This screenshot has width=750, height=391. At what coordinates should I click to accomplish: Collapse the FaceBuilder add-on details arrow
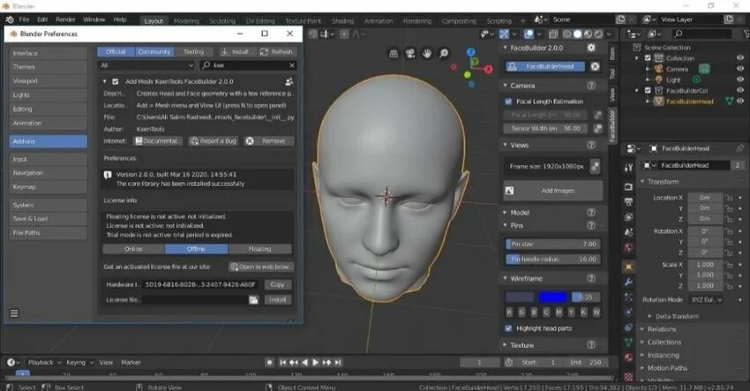pyautogui.click(x=104, y=81)
